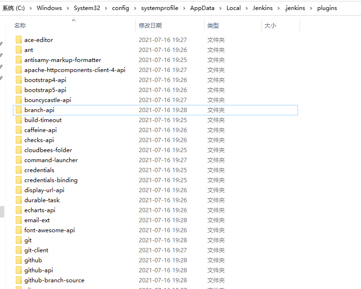Navigate to Local in breadcrumb path
361x289 pixels.
(x=234, y=8)
